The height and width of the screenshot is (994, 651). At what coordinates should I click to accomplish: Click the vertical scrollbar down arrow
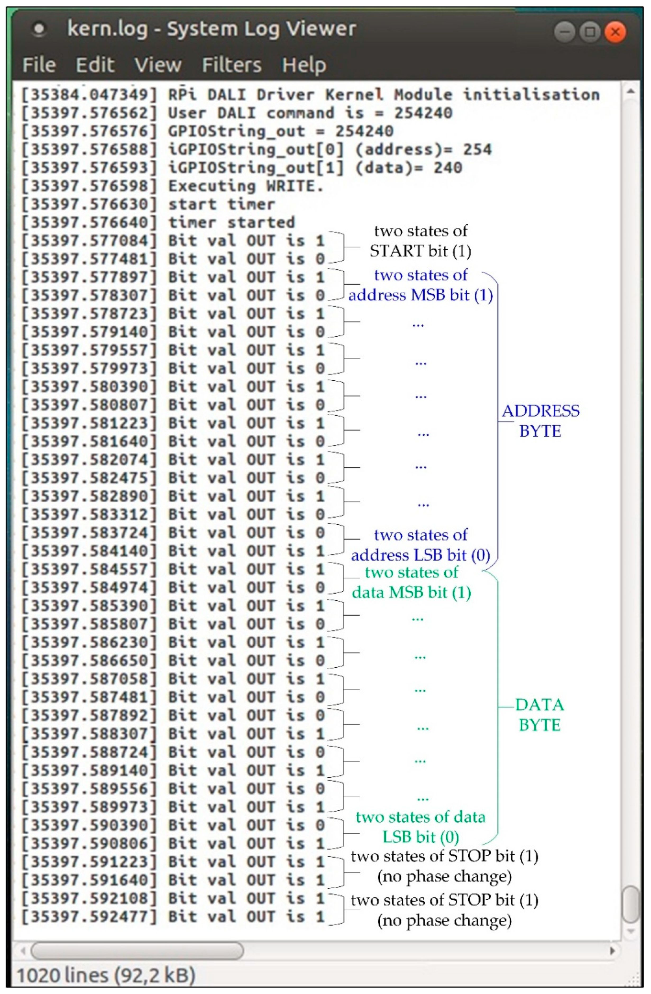(631, 931)
